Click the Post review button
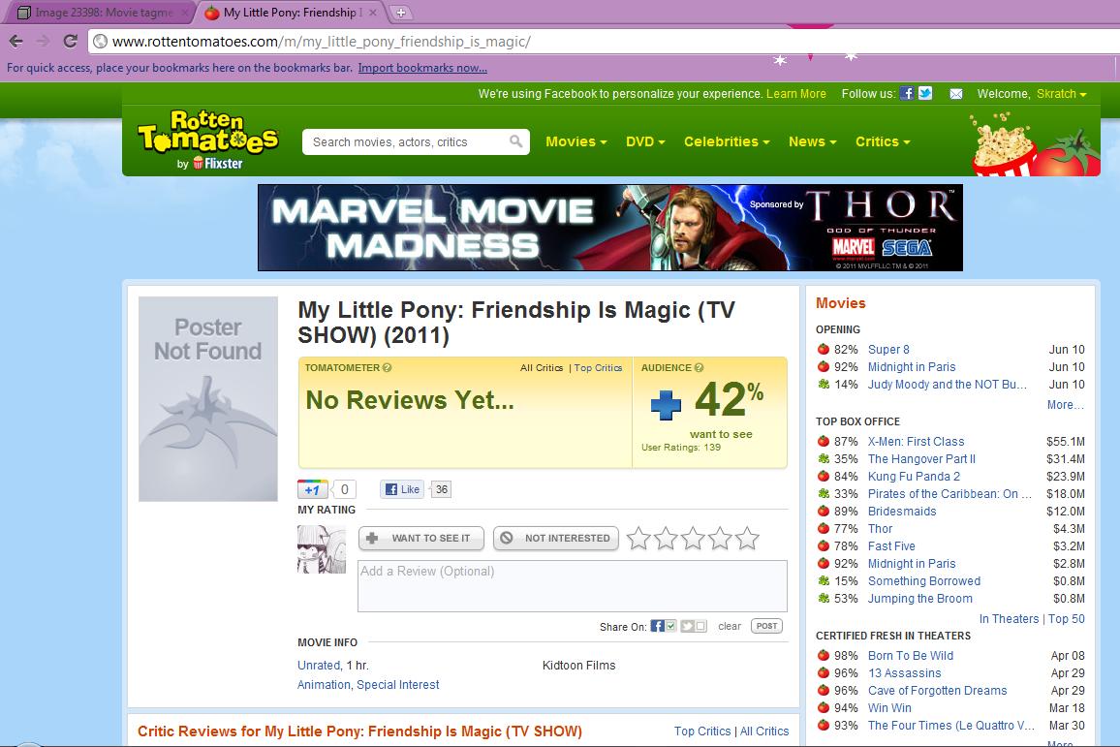Screen dimensions: 1120x747 (x=766, y=626)
